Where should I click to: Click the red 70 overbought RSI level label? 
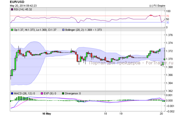(x=167, y=16)
